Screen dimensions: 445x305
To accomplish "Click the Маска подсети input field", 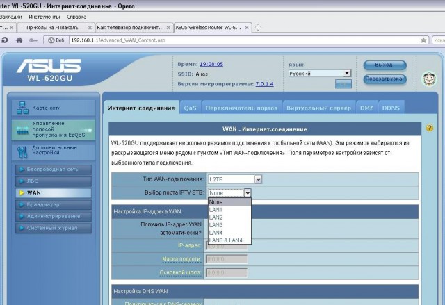I will pos(227,259).
